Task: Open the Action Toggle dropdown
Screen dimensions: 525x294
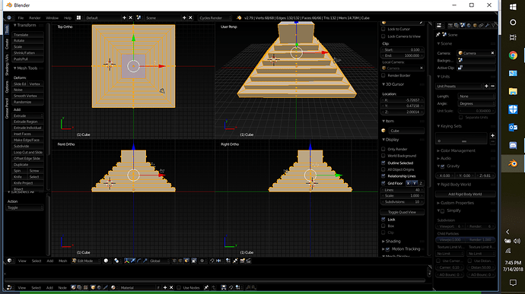Action: (x=25, y=207)
